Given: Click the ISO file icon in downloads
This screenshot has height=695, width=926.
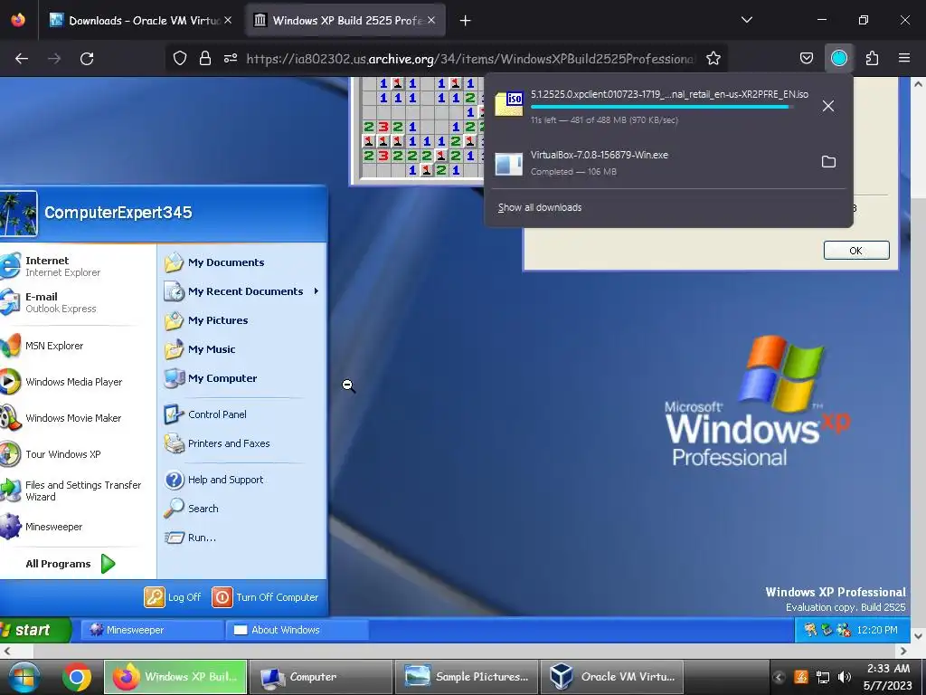Looking at the screenshot, I should pos(509,104).
